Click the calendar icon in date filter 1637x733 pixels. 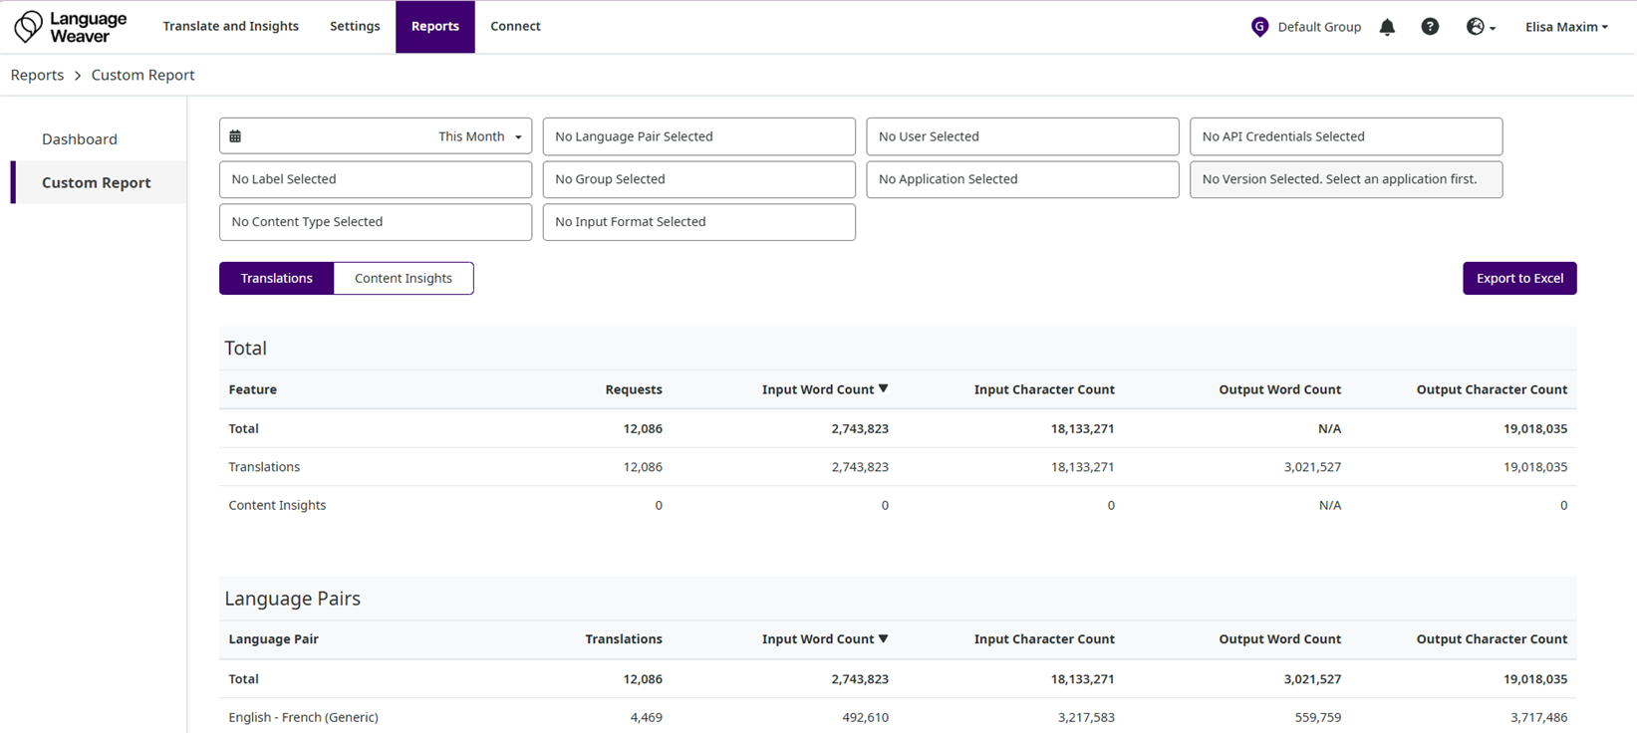click(235, 136)
